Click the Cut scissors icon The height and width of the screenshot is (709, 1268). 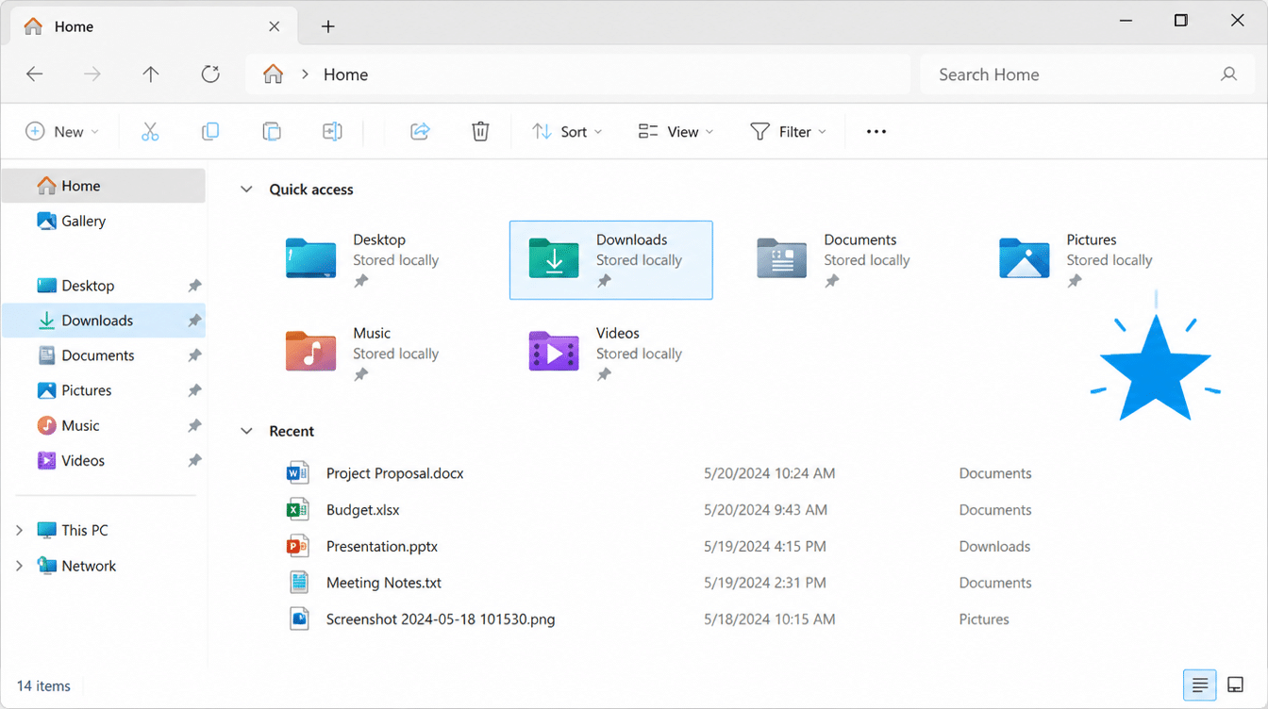click(150, 132)
